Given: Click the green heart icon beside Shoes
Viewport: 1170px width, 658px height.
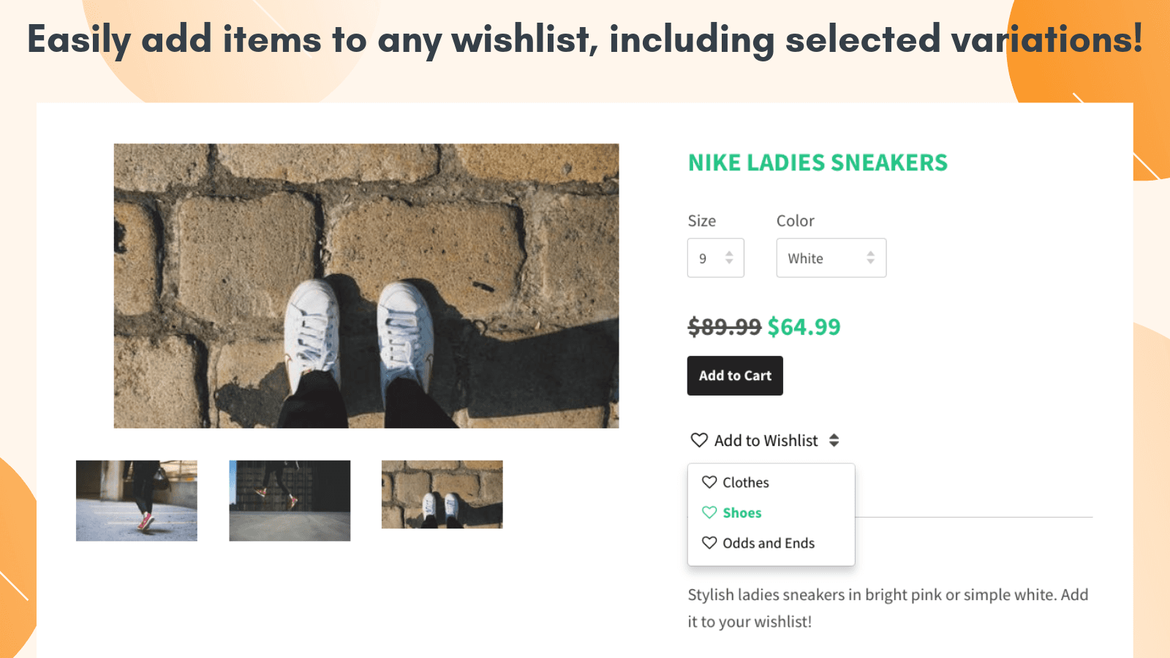Looking at the screenshot, I should (709, 513).
